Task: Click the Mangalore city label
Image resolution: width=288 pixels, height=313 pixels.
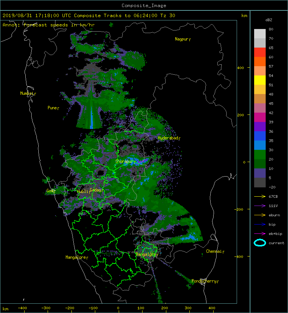Action: 77,257
